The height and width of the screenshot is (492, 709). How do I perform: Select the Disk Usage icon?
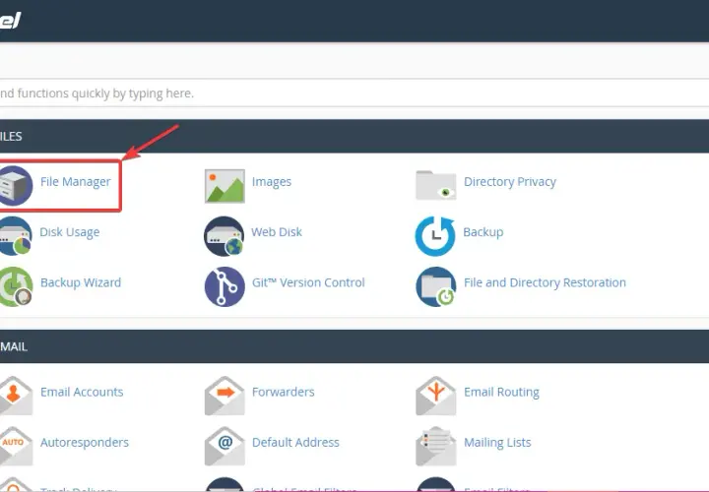tap(16, 236)
